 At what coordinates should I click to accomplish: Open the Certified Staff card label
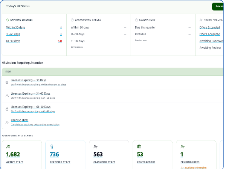point(60,162)
